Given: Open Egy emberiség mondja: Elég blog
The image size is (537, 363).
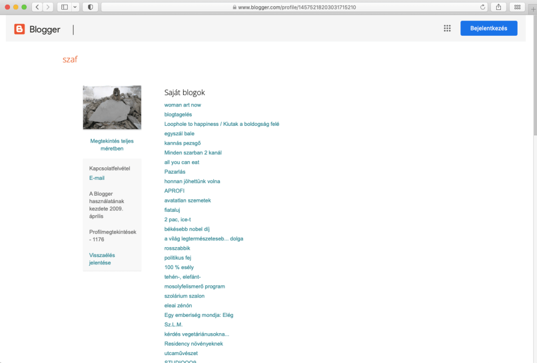Looking at the screenshot, I should [x=199, y=315].
